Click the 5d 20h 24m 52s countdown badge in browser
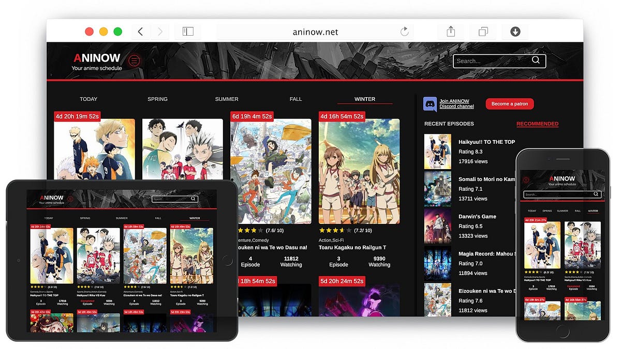The height and width of the screenshot is (349, 621). [342, 281]
